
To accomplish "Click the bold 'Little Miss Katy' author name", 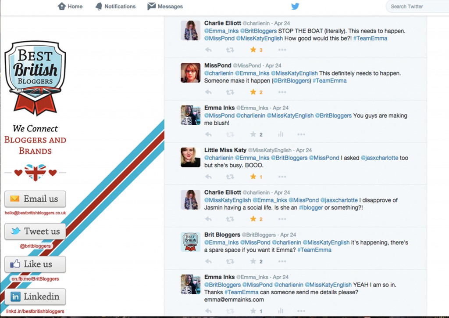I will point(225,150).
